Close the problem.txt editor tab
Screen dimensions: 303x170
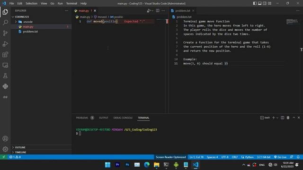click(193, 11)
